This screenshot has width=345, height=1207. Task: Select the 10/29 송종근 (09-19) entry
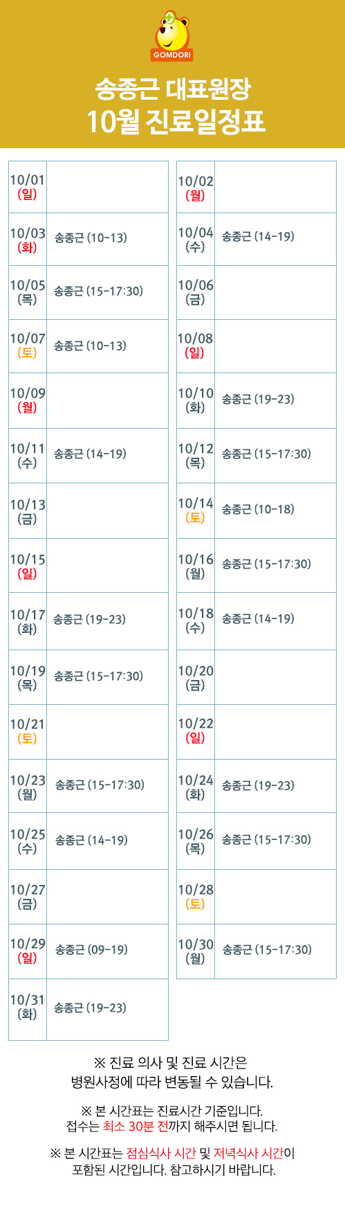point(91,950)
